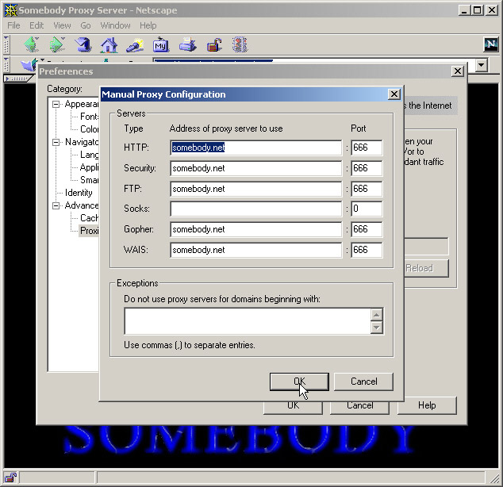This screenshot has height=487, width=503.
Task: Collapse the Appearance category tree node
Action: pyautogui.click(x=56, y=105)
